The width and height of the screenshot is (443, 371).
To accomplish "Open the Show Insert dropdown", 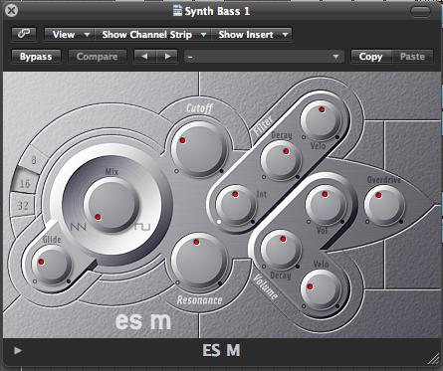I will [x=252, y=35].
